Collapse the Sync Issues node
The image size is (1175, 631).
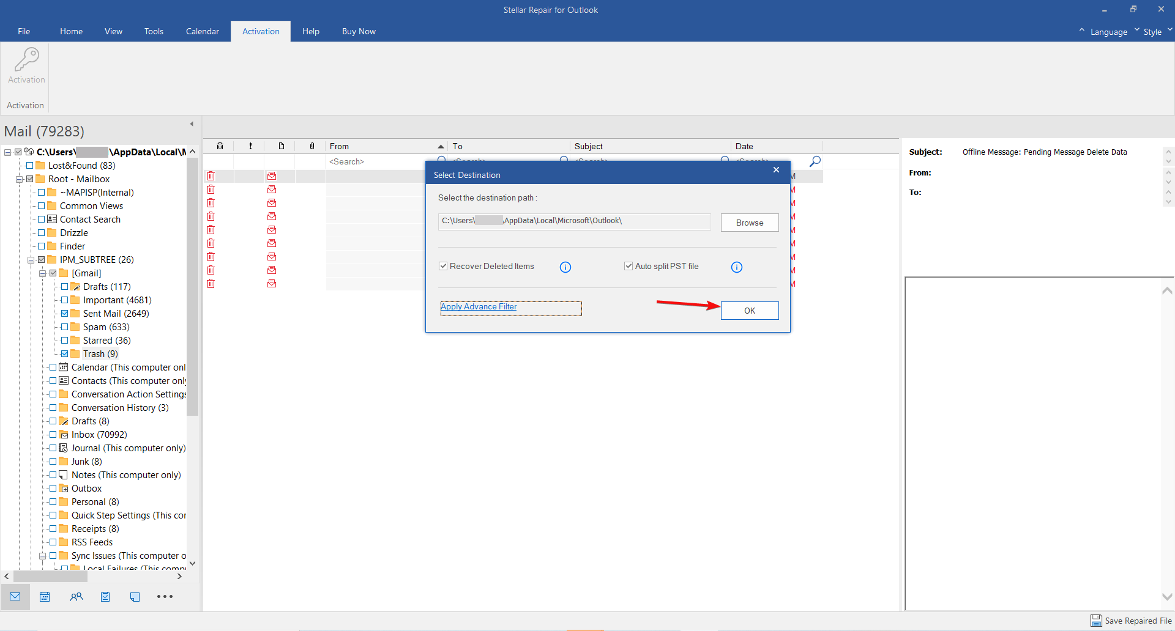click(42, 556)
